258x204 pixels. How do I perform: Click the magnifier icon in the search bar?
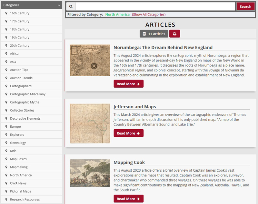pos(71,6)
